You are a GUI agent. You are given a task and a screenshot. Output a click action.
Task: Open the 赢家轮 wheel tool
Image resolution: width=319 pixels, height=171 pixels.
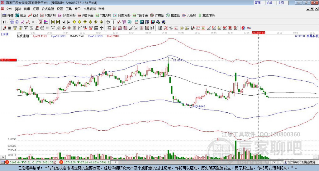point(173,16)
